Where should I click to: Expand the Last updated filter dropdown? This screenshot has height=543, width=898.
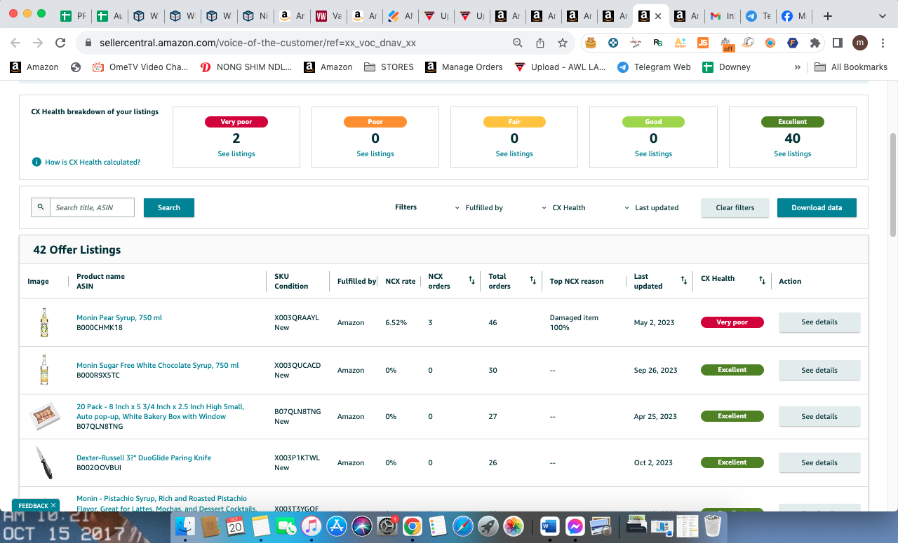click(651, 208)
